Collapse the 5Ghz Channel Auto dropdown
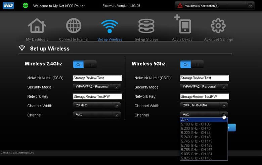This screenshot has height=165, width=262. [204, 114]
